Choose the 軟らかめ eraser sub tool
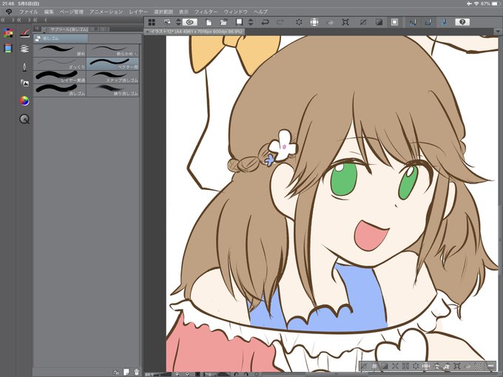This screenshot has width=503, height=377. (x=112, y=51)
